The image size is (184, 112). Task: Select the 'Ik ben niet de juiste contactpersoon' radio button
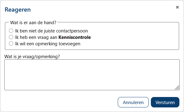click(x=11, y=31)
